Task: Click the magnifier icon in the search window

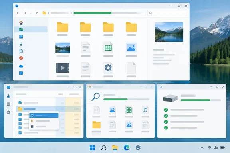Action: [x=96, y=97]
